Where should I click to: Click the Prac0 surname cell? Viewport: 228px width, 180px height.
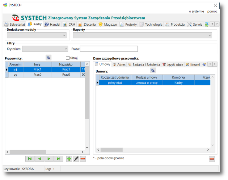(x=66, y=75)
